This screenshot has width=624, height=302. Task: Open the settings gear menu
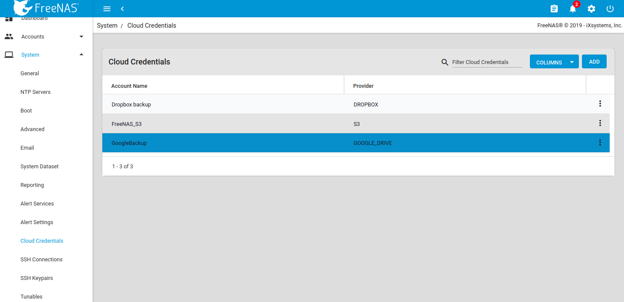tap(591, 9)
